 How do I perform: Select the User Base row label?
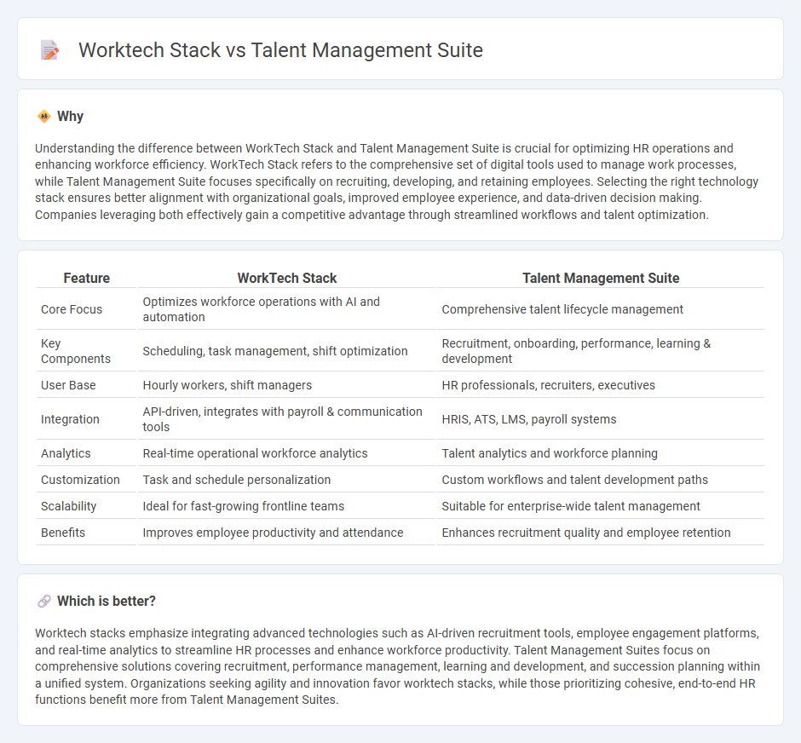[68, 385]
